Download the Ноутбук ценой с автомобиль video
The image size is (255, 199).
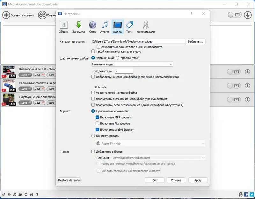tap(247, 99)
